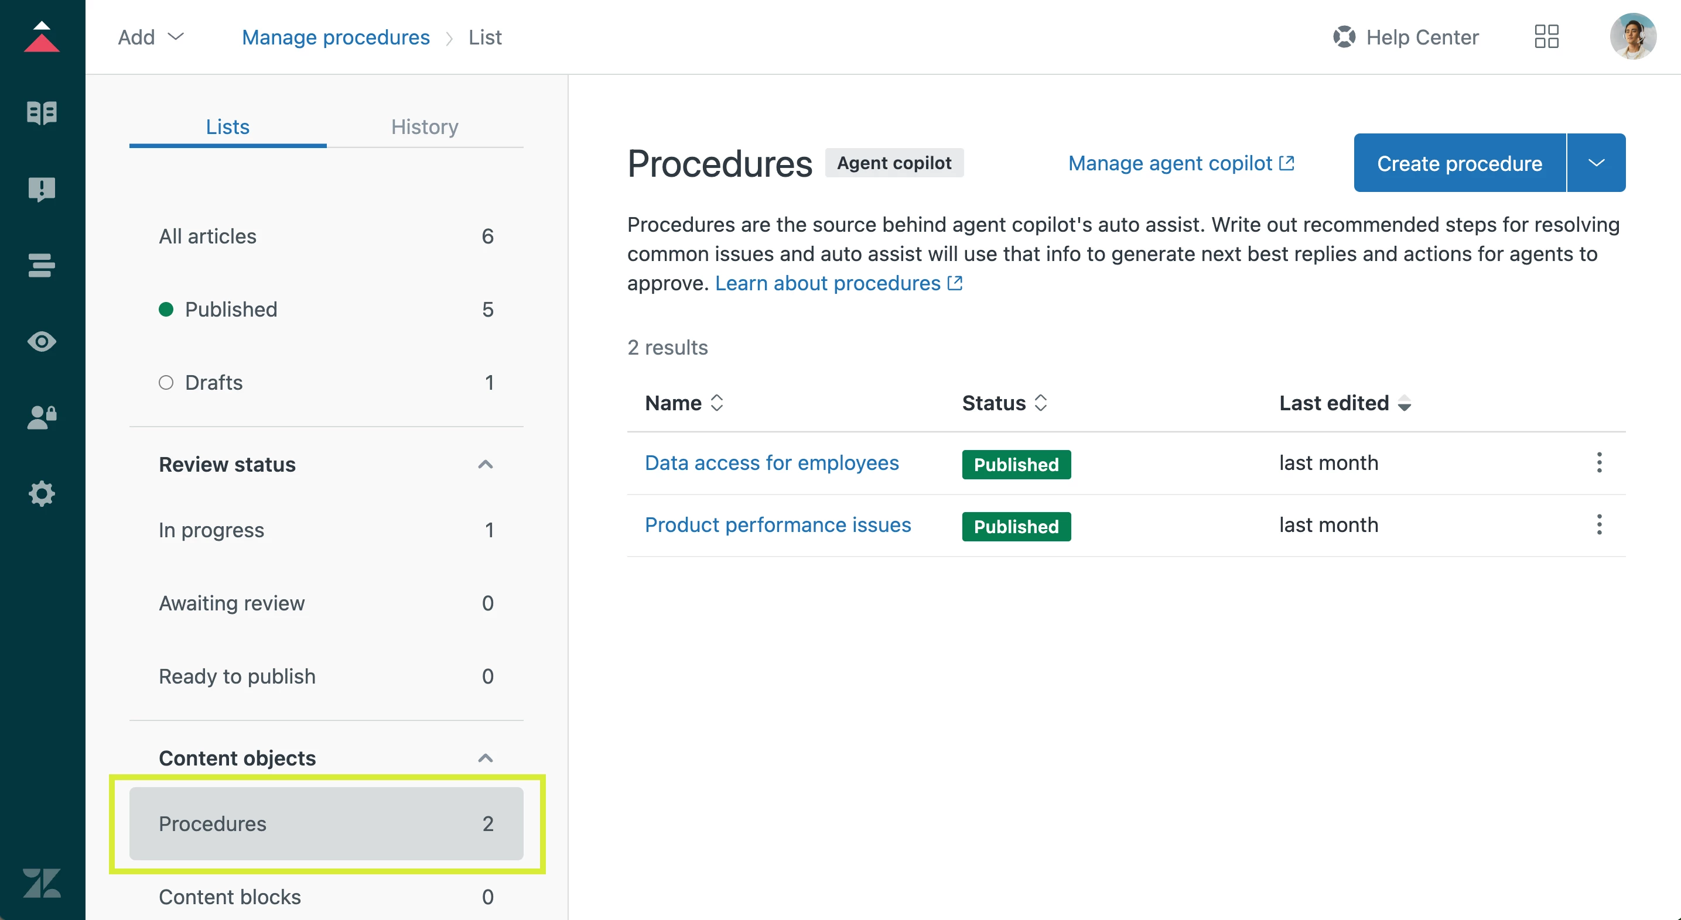This screenshot has height=920, width=1681.
Task: Open the settings gear icon
Action: 42,493
